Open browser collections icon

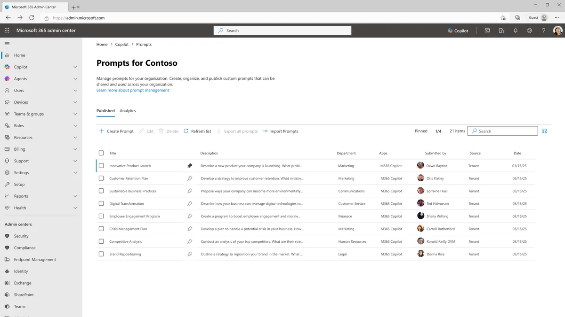517,18
